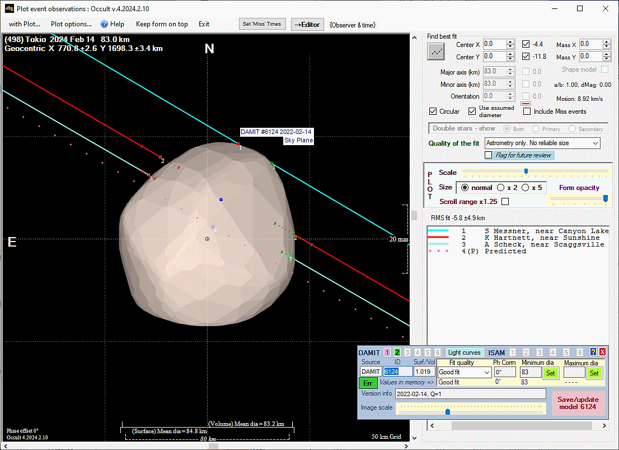This screenshot has height=450, width=619.
Task: Open Help via the blue question icon
Action: pyautogui.click(x=104, y=24)
